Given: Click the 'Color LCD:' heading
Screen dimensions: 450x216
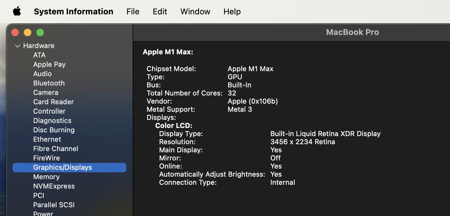Looking at the screenshot, I should [x=174, y=125].
